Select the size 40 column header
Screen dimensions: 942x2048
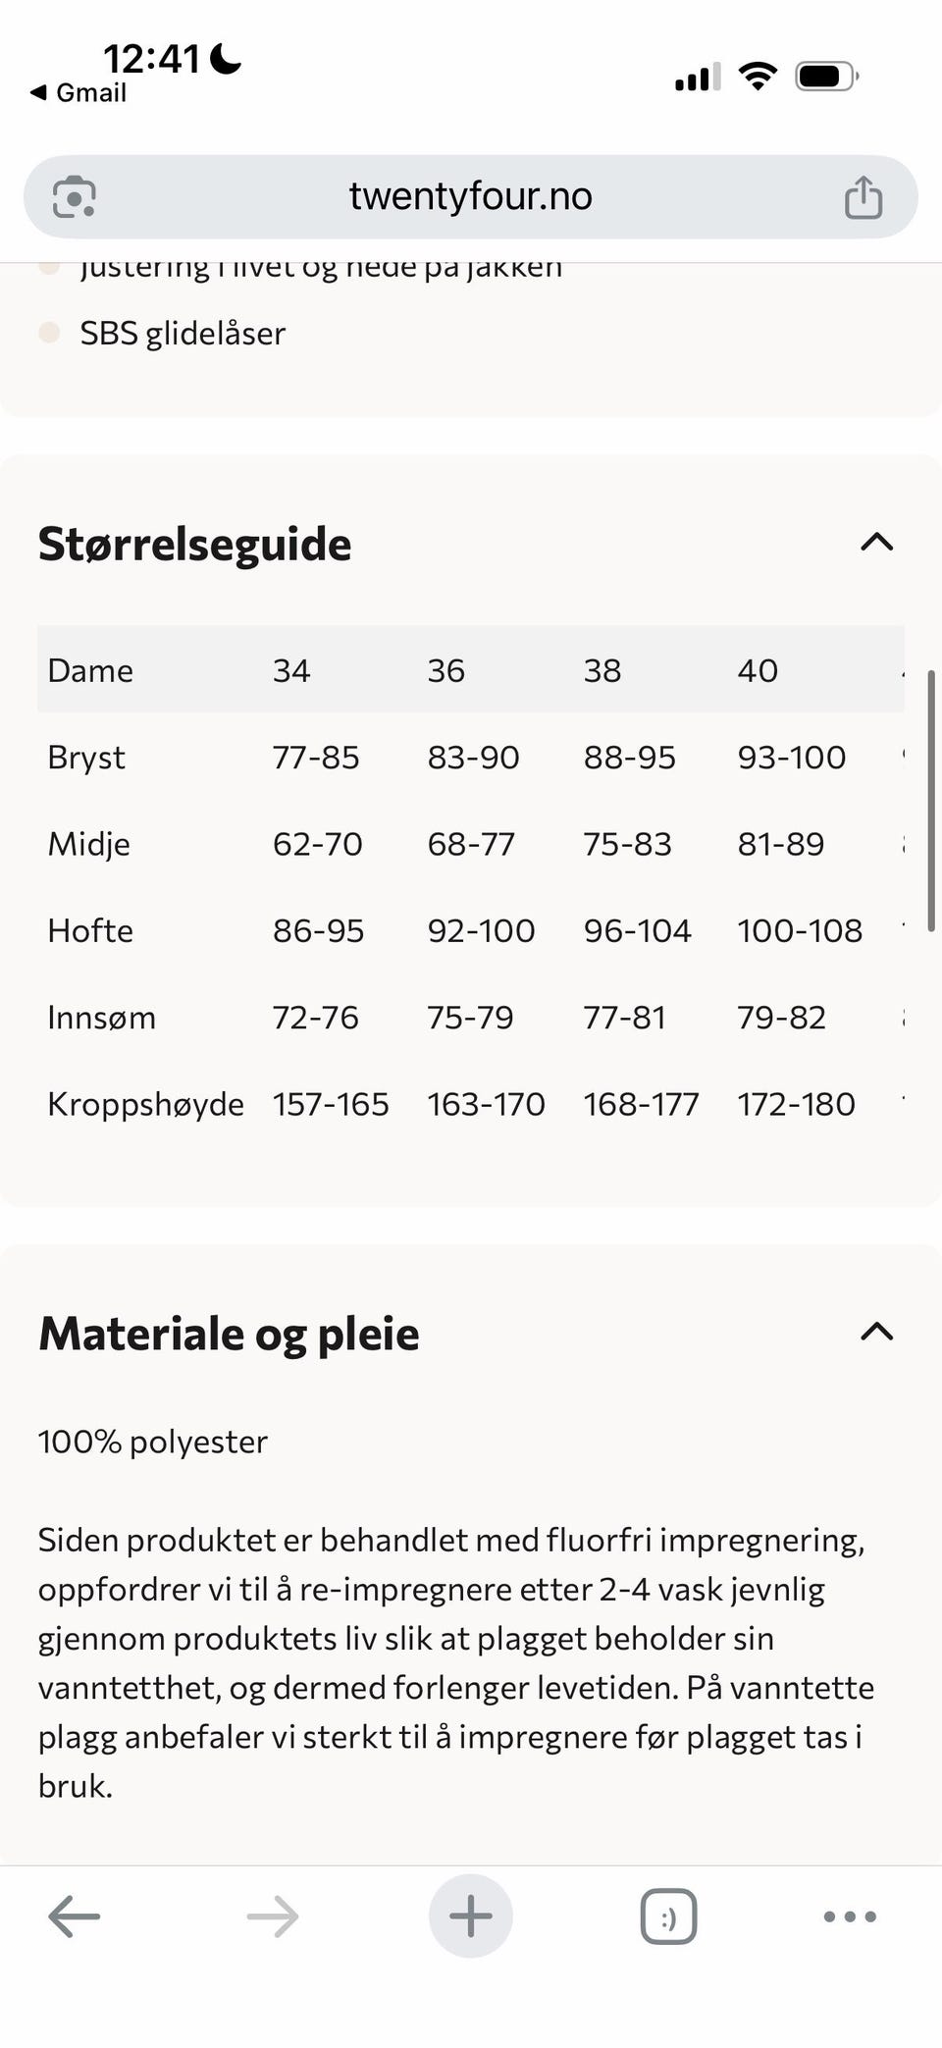[x=758, y=670]
